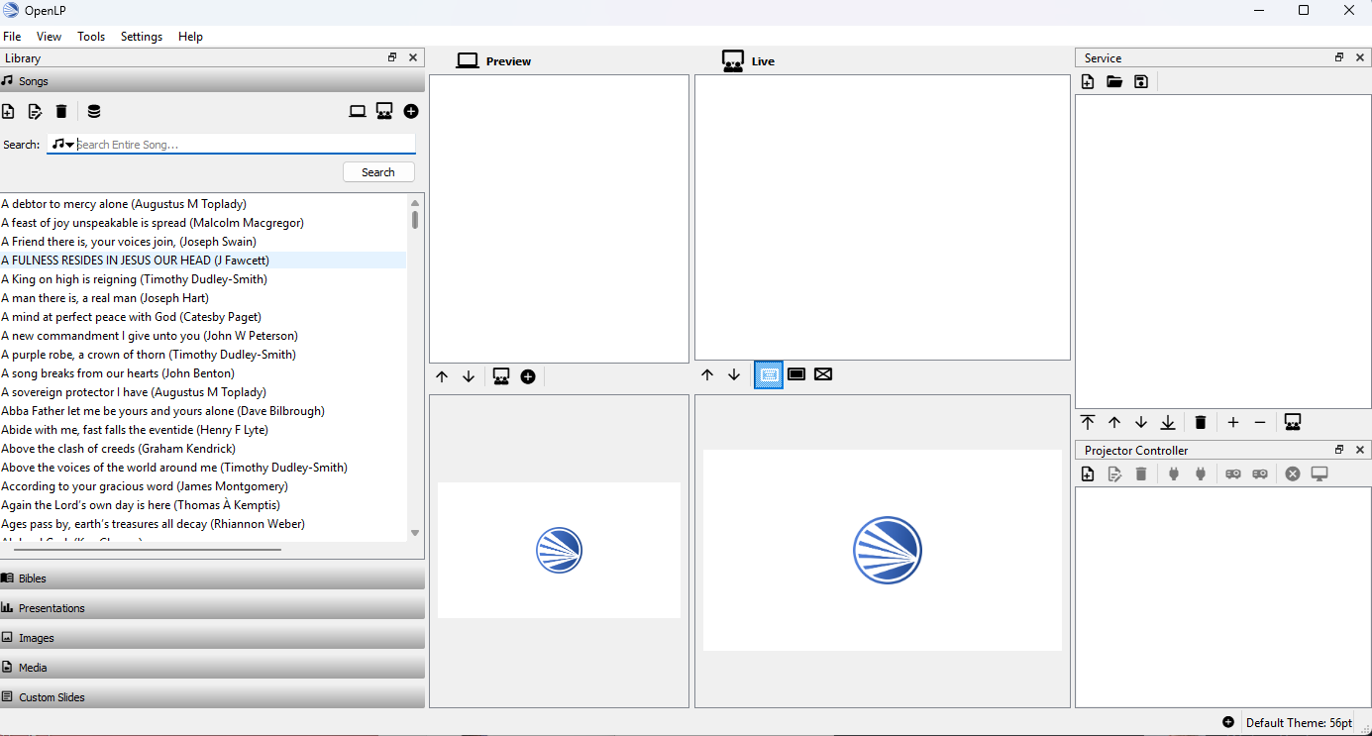Open the Settings menu
This screenshot has height=736, width=1372.
[x=142, y=37]
